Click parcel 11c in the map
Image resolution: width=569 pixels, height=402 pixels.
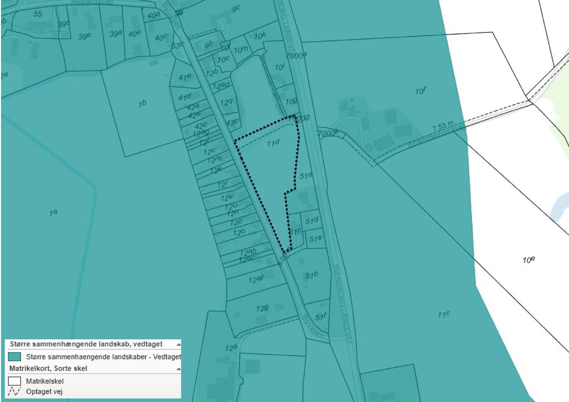click(443, 315)
